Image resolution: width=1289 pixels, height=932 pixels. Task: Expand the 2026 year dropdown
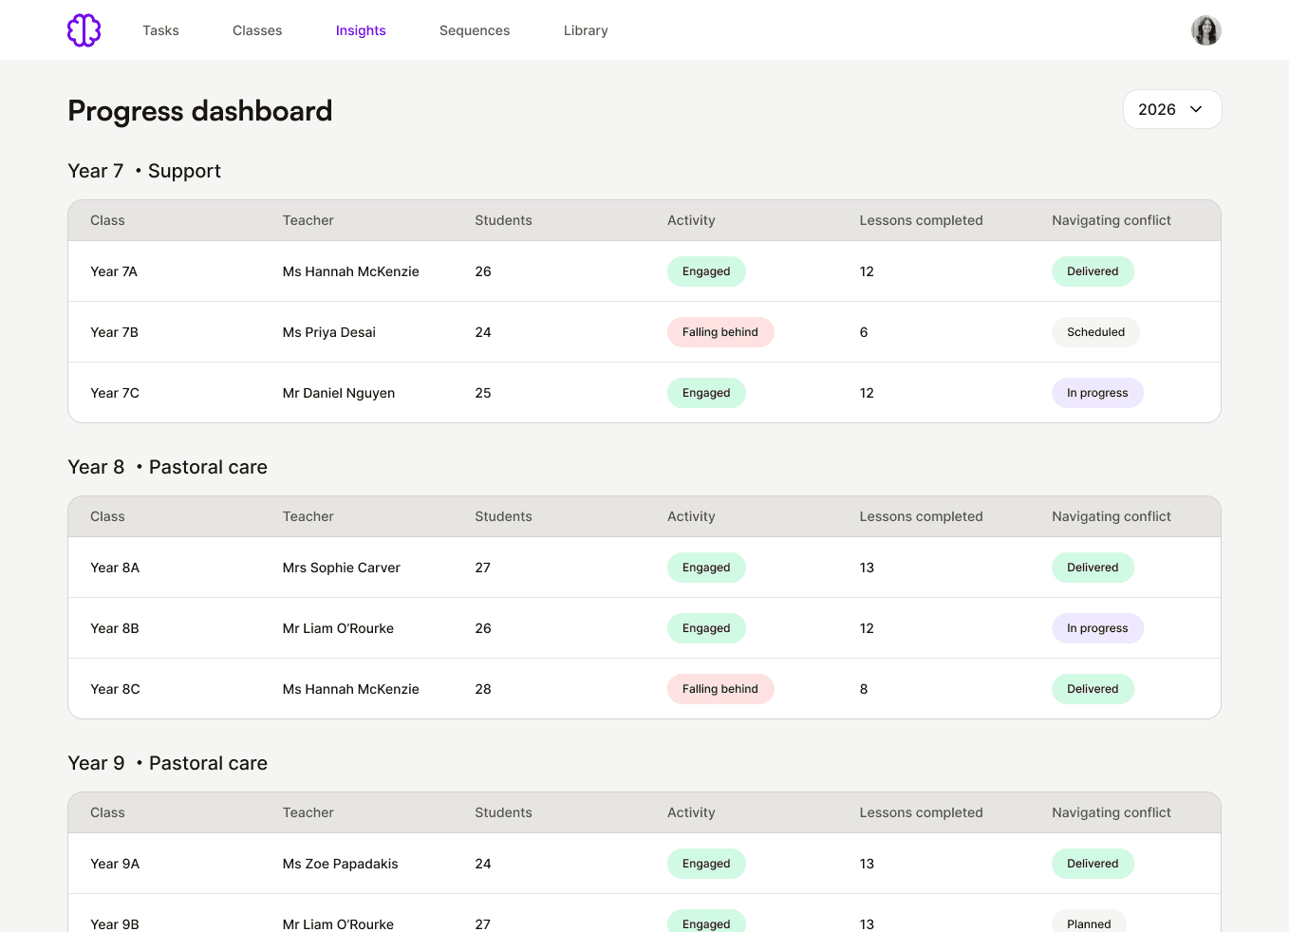[x=1172, y=109]
